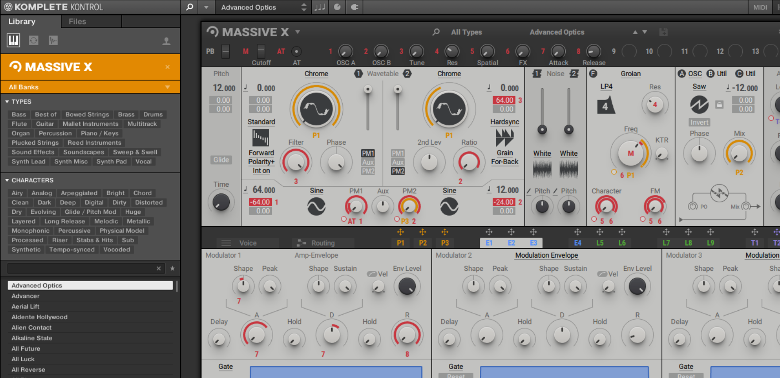This screenshot has width=780, height=378.
Task: Toggle the Invert button in OSC section
Action: tap(699, 122)
